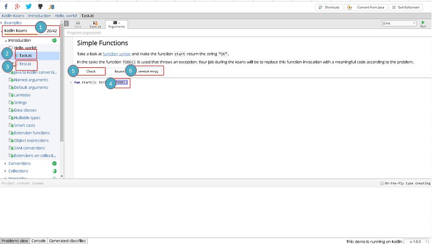Open Test.kt file in the tree
The height and width of the screenshot is (244, 432).
pyautogui.click(x=25, y=64)
